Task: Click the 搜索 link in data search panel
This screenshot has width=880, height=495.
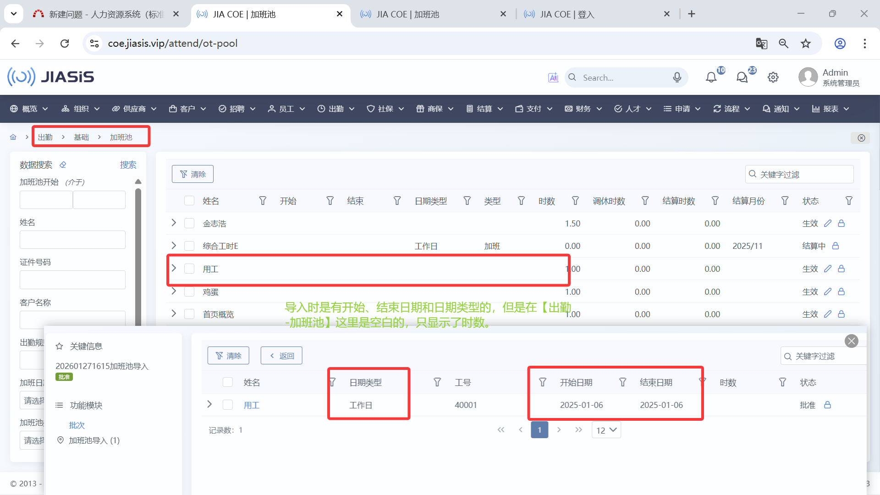Action: [x=128, y=165]
